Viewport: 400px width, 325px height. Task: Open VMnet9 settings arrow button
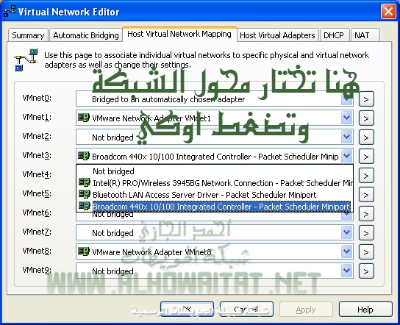(x=366, y=271)
